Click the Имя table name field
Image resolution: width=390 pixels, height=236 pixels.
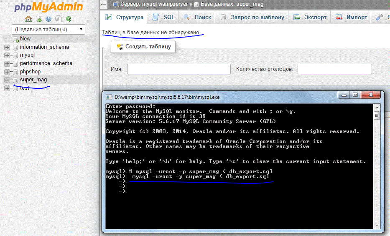pyautogui.click(x=178, y=69)
